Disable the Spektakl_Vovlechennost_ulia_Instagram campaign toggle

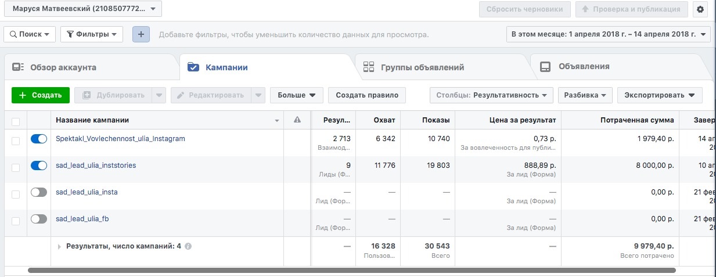(x=39, y=139)
